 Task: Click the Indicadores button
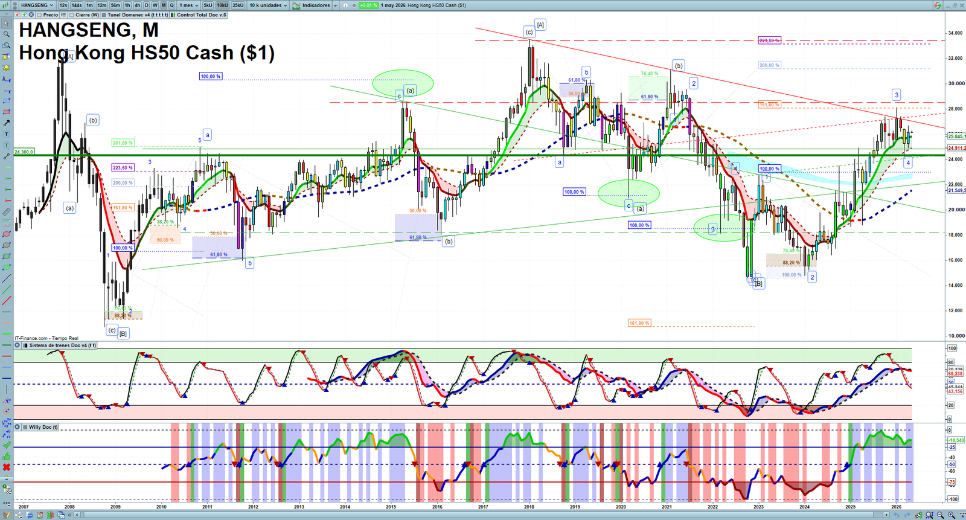pos(312,5)
